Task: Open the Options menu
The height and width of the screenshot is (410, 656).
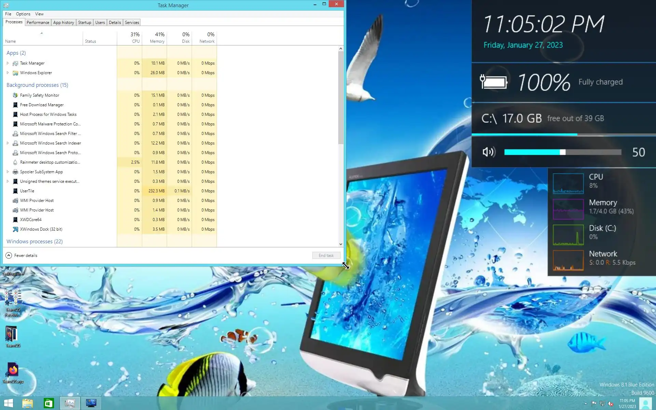Action: click(x=23, y=14)
